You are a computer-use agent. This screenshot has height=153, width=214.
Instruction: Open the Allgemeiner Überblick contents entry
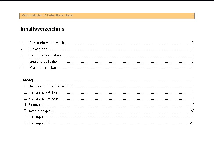pyautogui.click(x=47, y=43)
